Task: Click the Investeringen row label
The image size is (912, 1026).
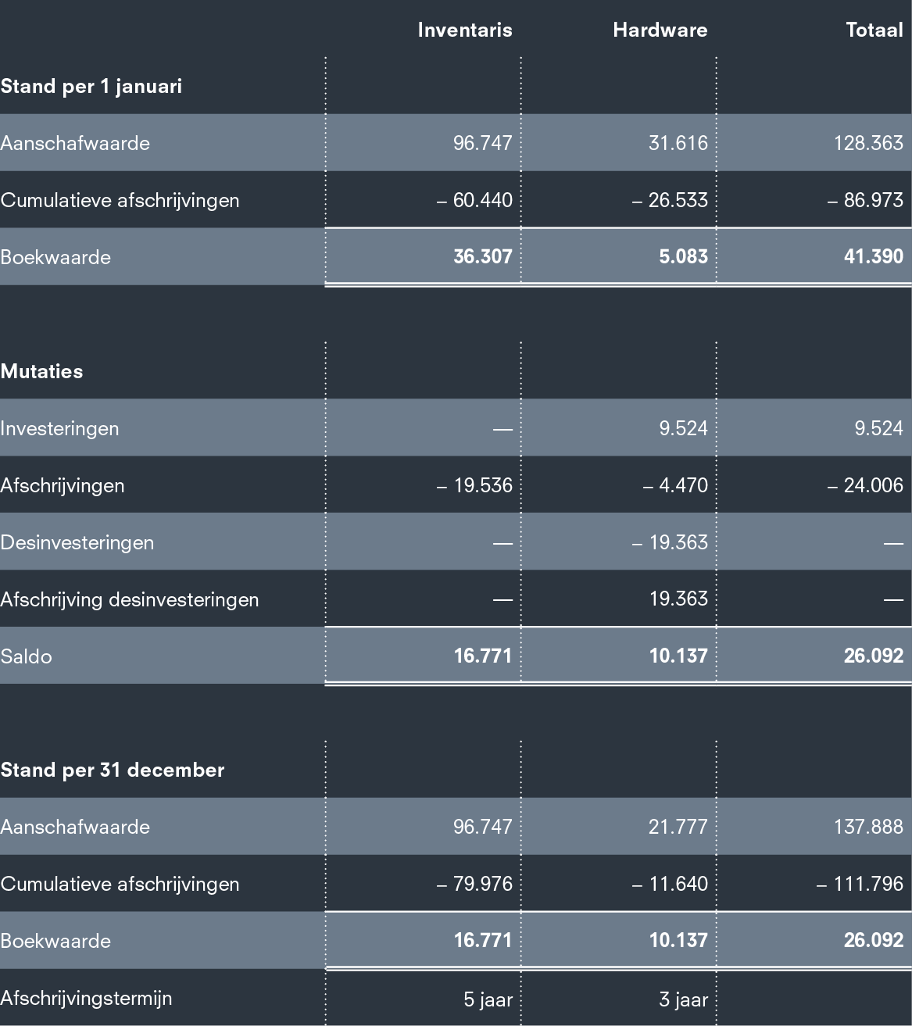Action: 60,428
